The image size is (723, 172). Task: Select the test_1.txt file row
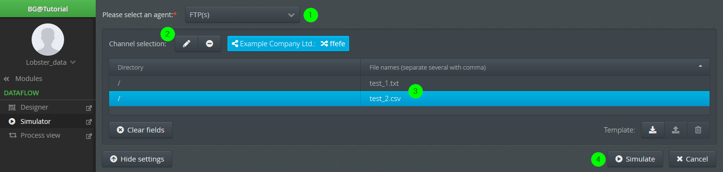point(409,83)
